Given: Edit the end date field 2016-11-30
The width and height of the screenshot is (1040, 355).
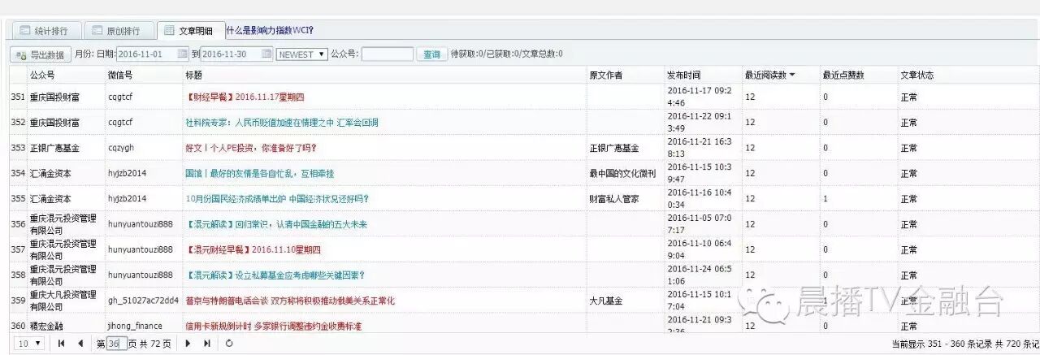Looking at the screenshot, I should tap(236, 54).
